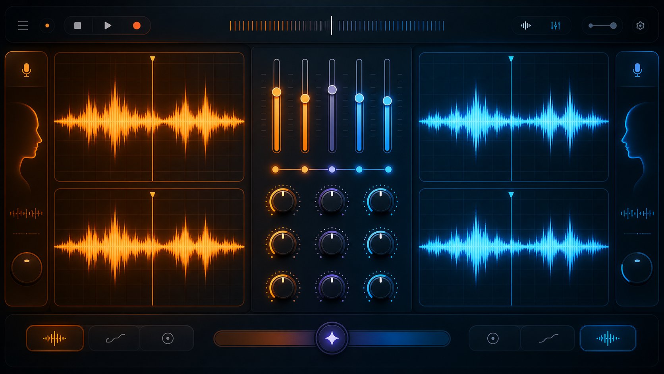Click the top purple rotary knob
Image resolution: width=664 pixels, height=374 pixels.
coord(332,201)
